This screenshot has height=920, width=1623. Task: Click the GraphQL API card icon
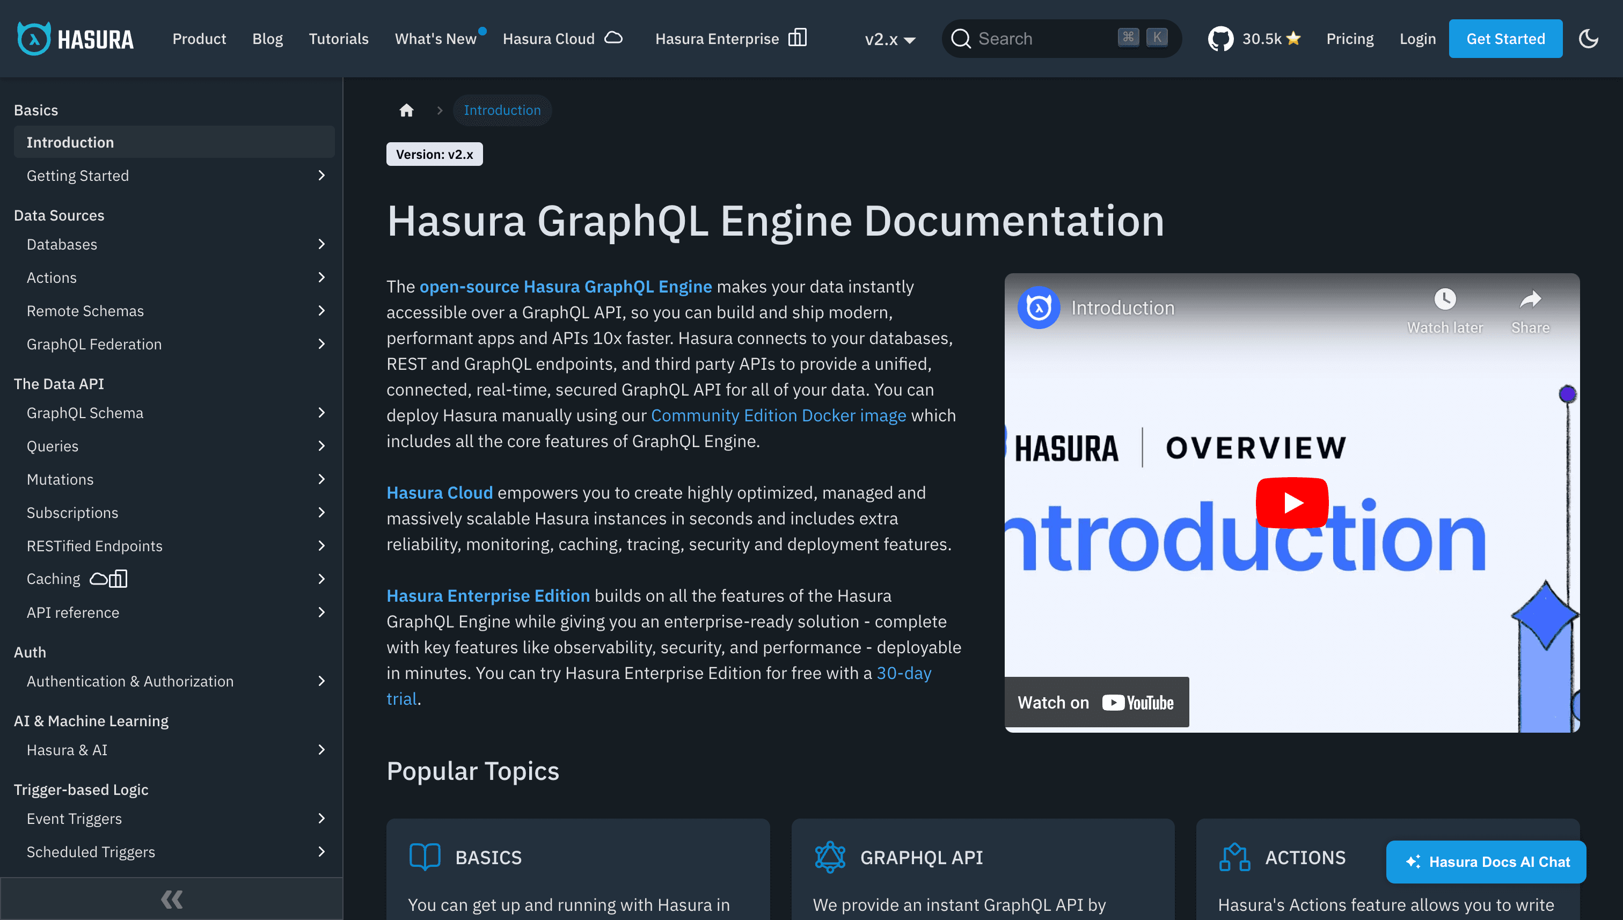[830, 857]
